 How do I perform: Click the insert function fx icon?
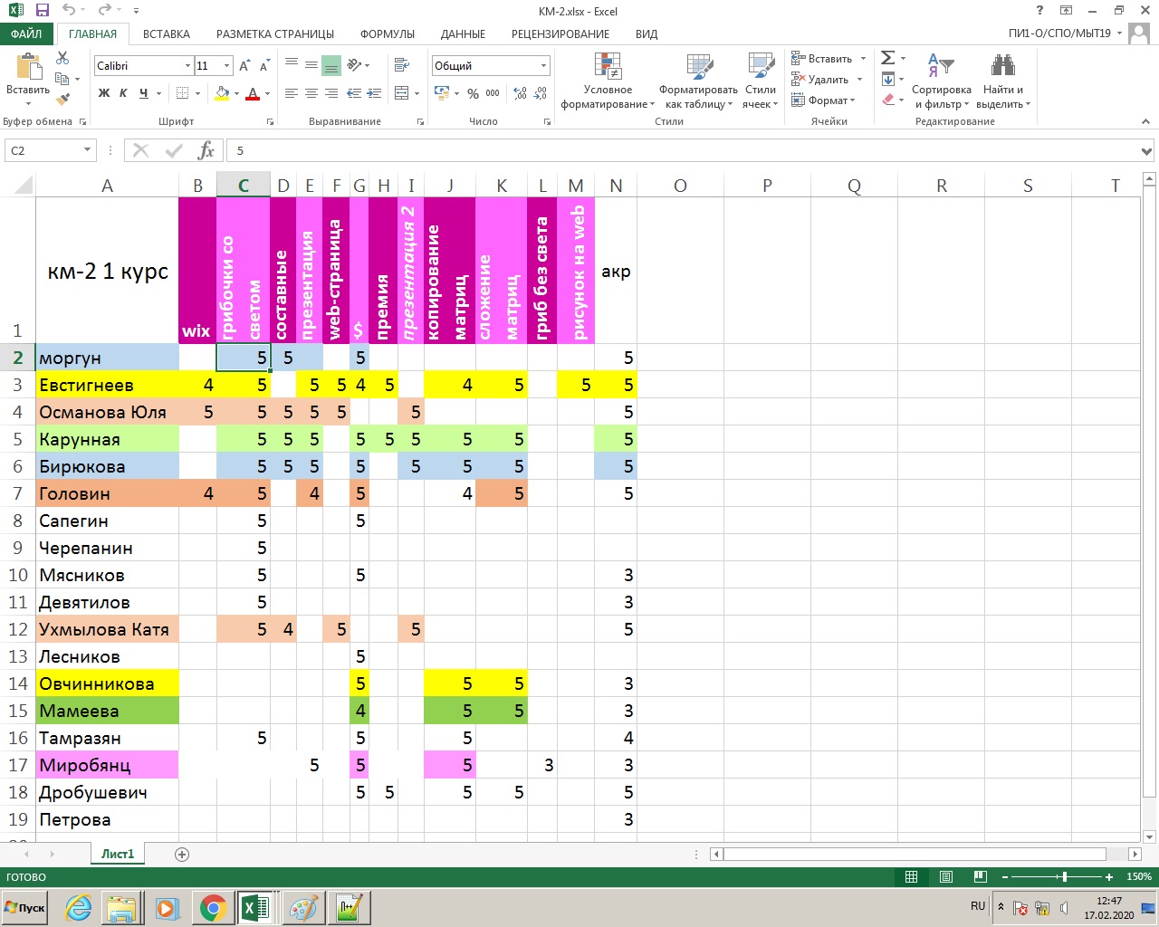[206, 150]
